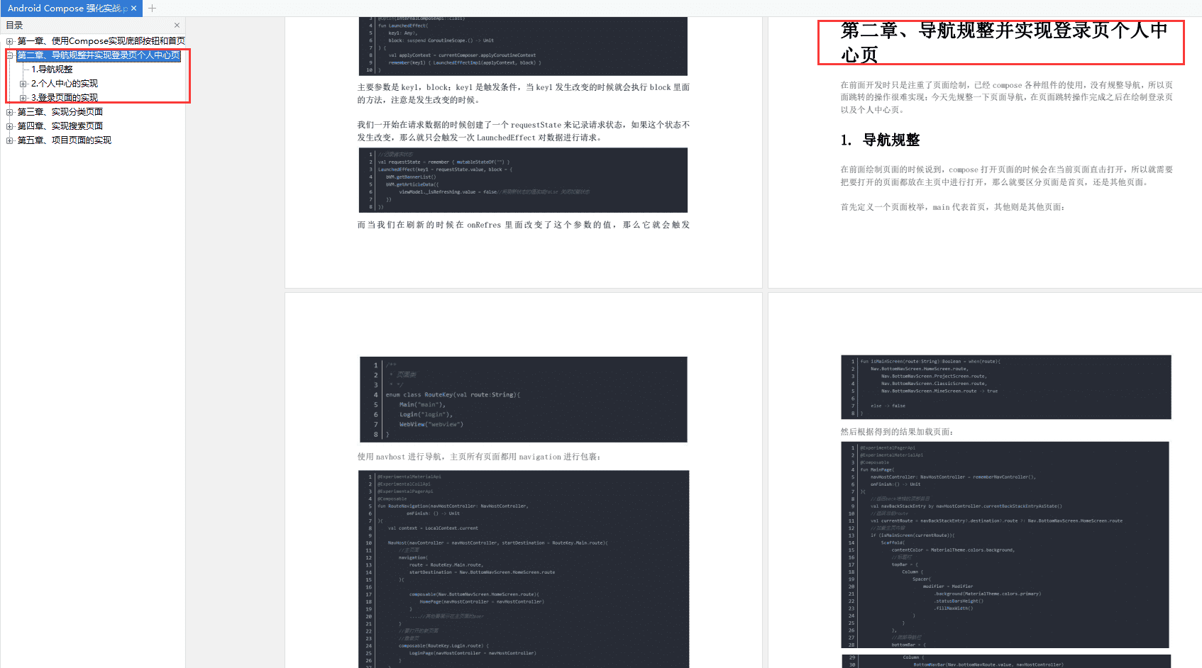Close the 目录 contents panel
The width and height of the screenshot is (1202, 668).
pyautogui.click(x=177, y=25)
